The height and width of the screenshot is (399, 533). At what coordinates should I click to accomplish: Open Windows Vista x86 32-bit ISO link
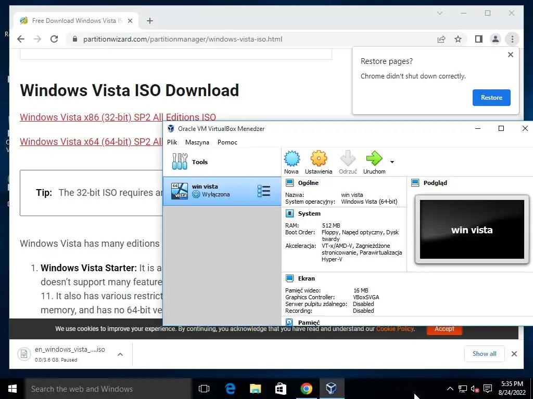[x=118, y=117]
